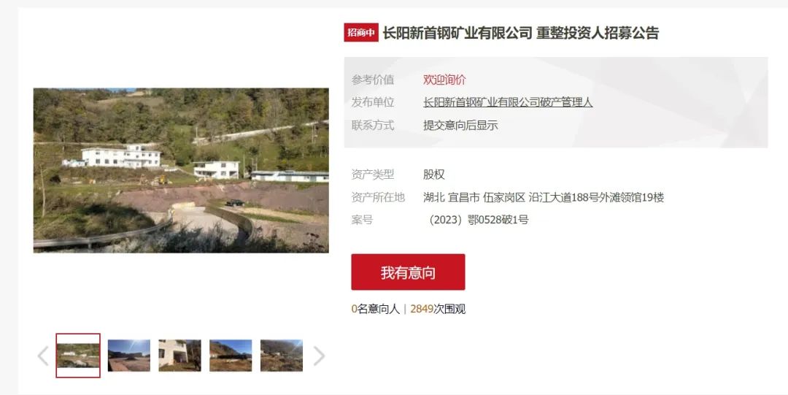
Task: Click the previous thumbnail arrow
Action: point(43,356)
